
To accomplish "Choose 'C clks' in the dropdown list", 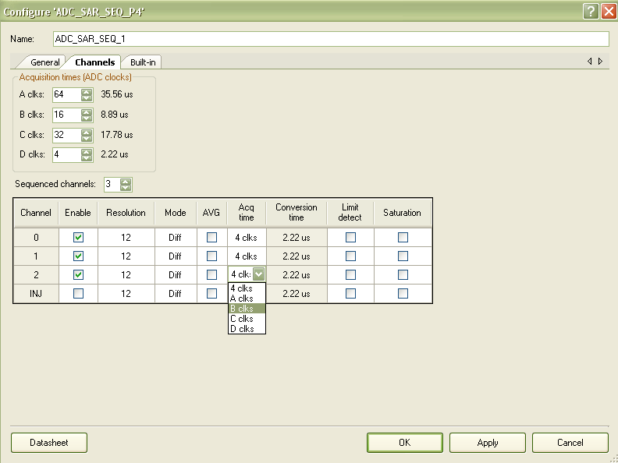I will click(247, 319).
